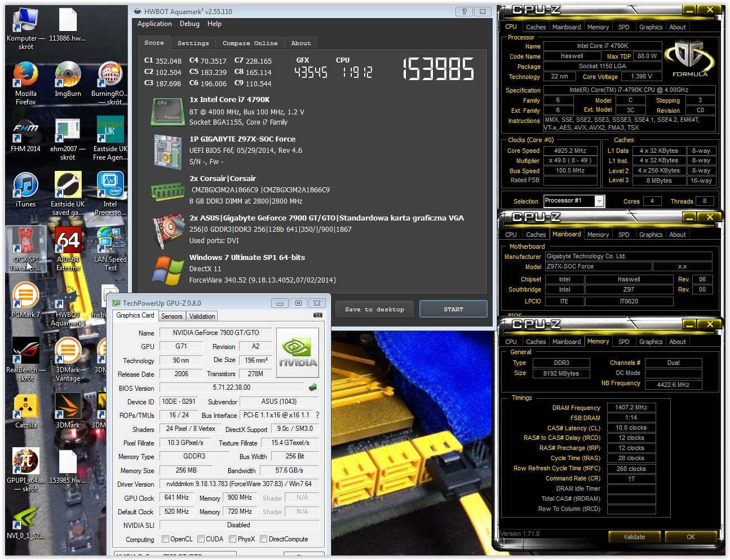Toggle OpenCL checkbox in GPU-Z
The height and width of the screenshot is (560, 730).
tap(165, 539)
